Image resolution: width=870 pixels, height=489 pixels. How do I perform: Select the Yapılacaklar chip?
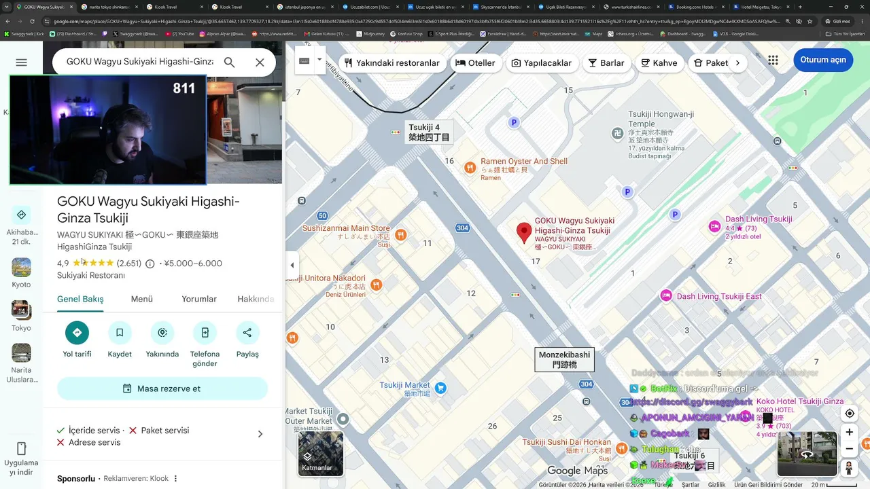point(542,62)
